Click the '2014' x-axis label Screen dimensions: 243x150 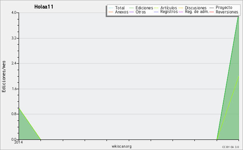point(19,142)
